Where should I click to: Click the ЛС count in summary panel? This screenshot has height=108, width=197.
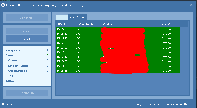46,76
